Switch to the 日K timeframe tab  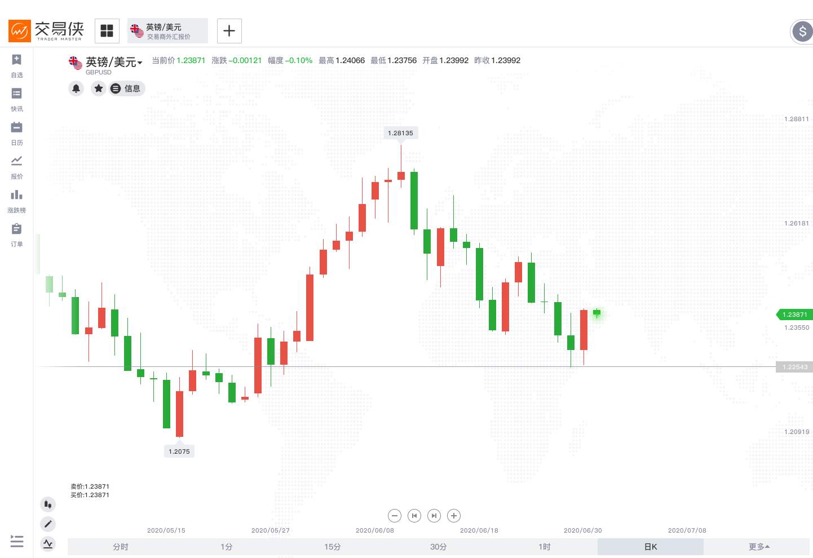[x=651, y=547]
